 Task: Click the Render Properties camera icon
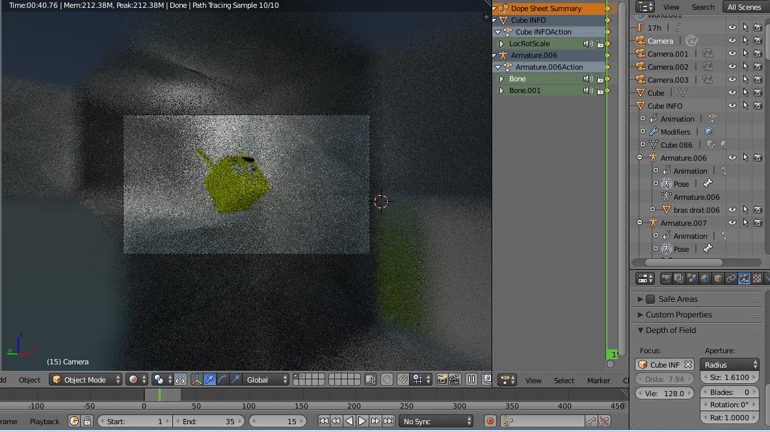(x=667, y=278)
